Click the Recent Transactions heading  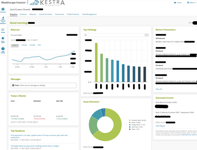[165, 30]
